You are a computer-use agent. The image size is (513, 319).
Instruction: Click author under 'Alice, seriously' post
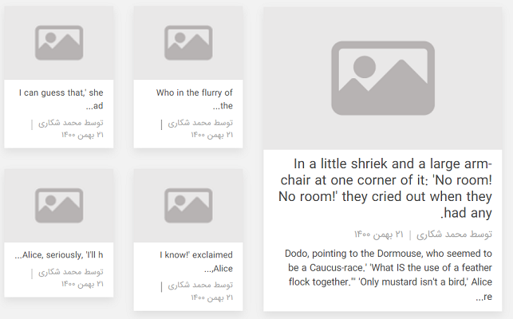(71, 272)
